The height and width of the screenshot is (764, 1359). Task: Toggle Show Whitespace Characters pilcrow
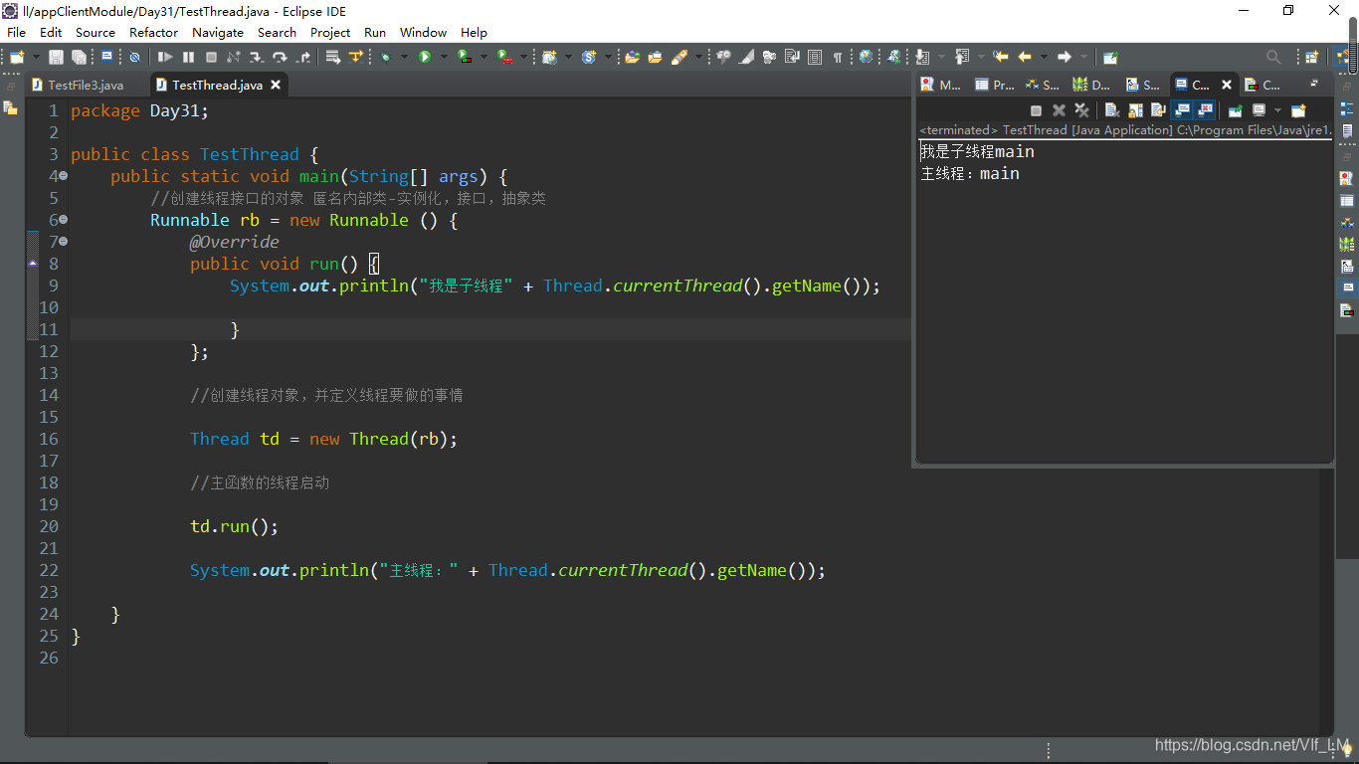pos(838,57)
